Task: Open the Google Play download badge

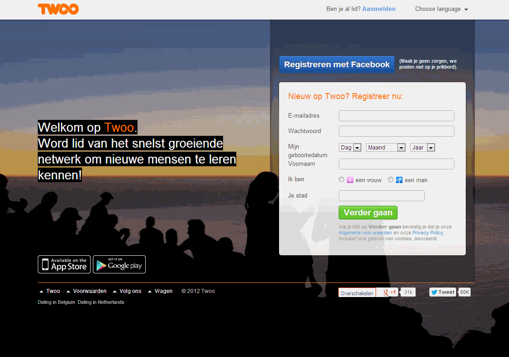Action: pyautogui.click(x=119, y=264)
